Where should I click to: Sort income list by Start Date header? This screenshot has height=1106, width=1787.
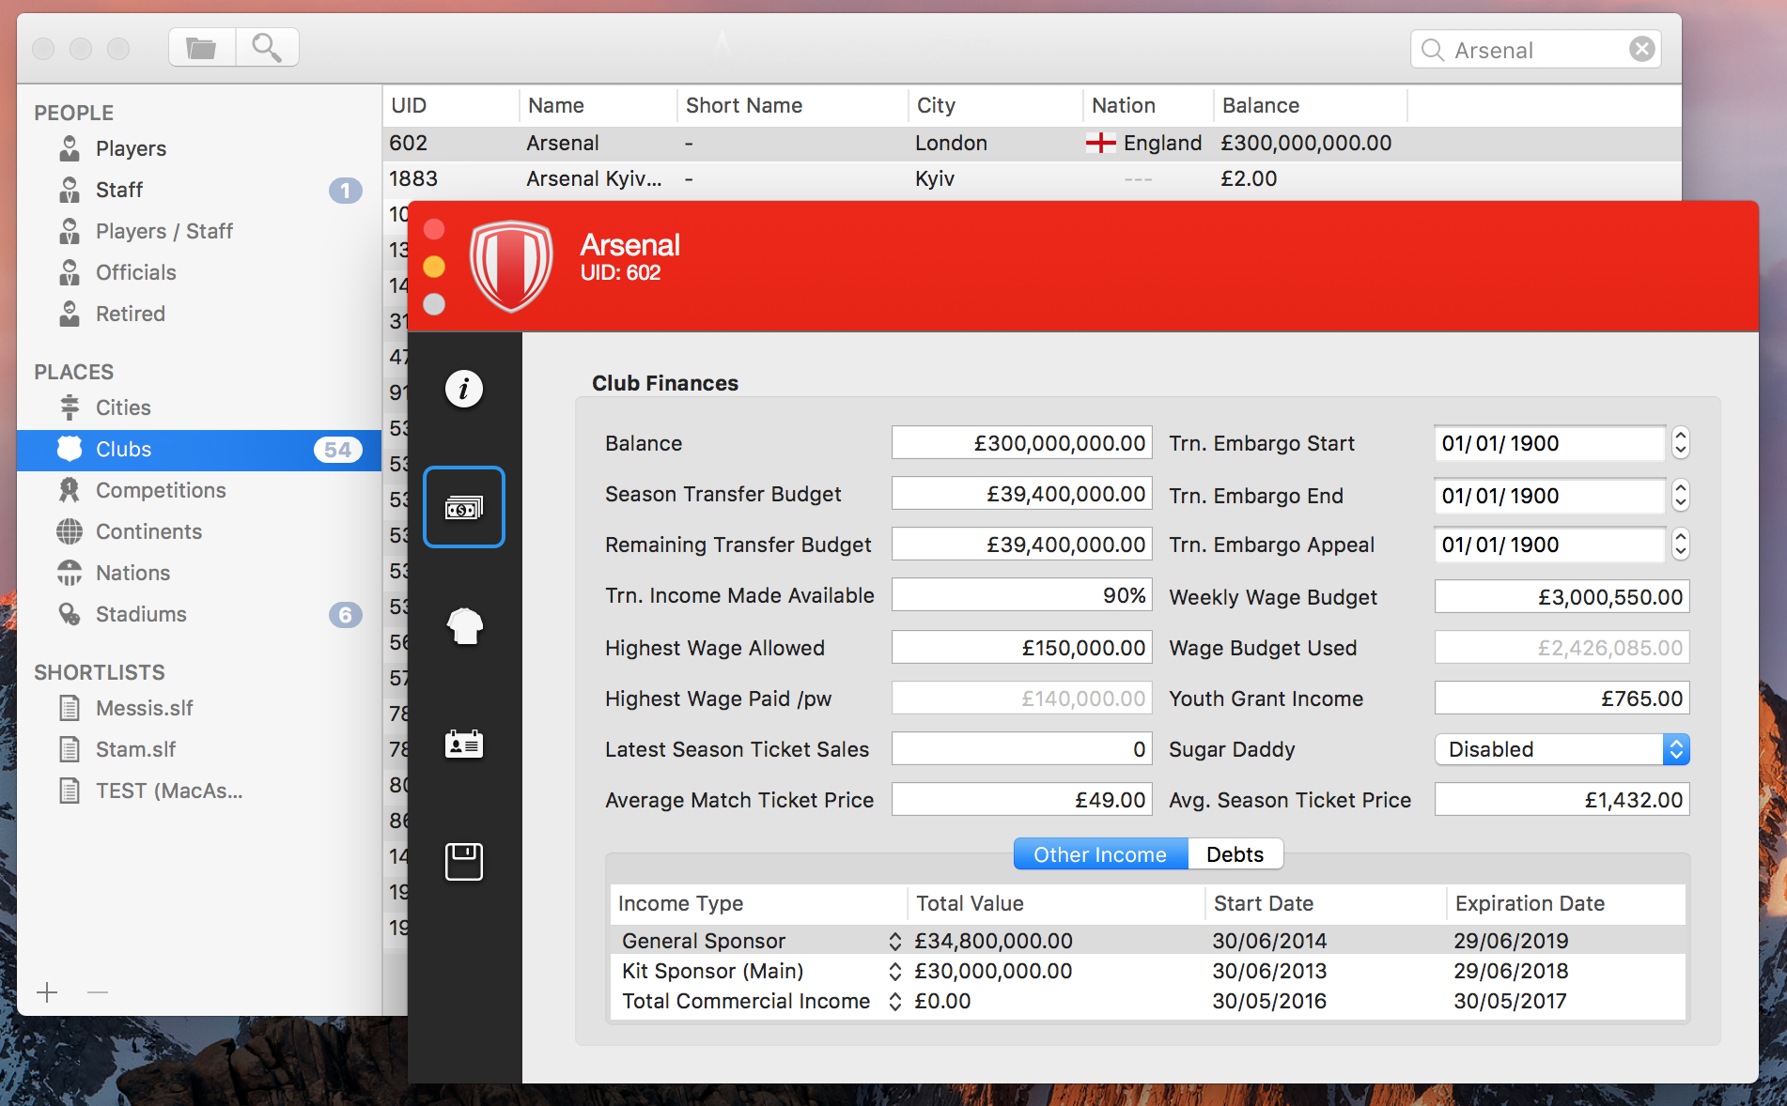point(1326,903)
